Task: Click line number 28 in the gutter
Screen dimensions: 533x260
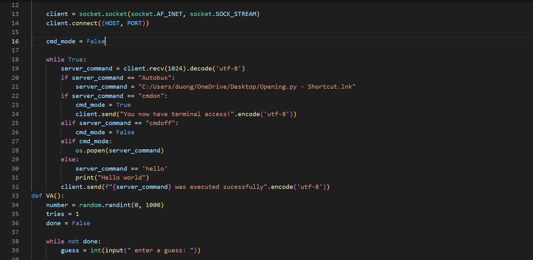Action: pyautogui.click(x=15, y=151)
